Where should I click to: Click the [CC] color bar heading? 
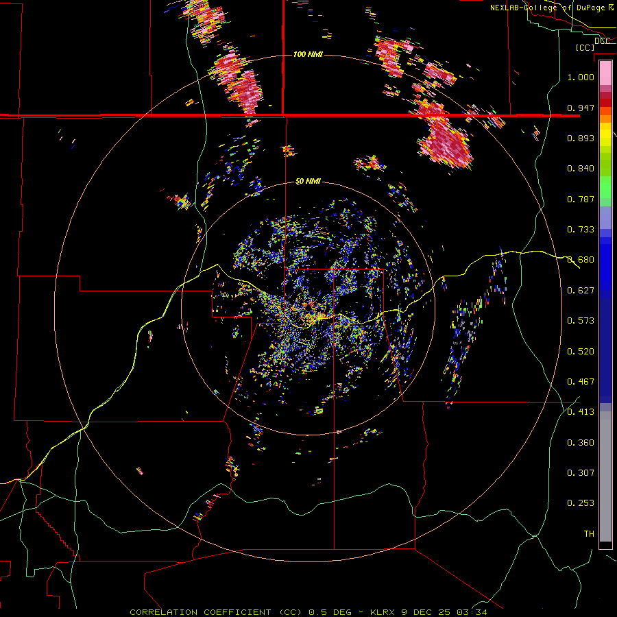pyautogui.click(x=585, y=47)
